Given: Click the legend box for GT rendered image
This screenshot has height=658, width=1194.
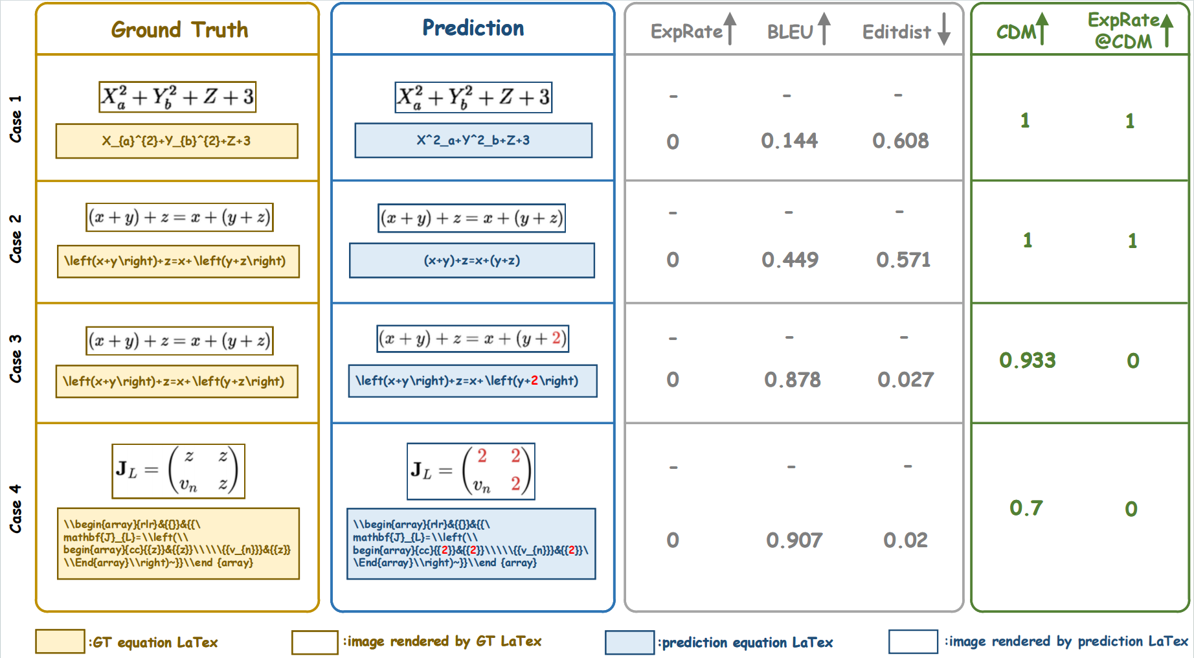Looking at the screenshot, I should point(315,642).
